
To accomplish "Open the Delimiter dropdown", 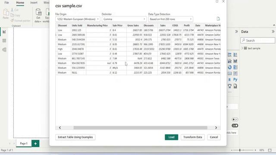I will pos(124,19).
